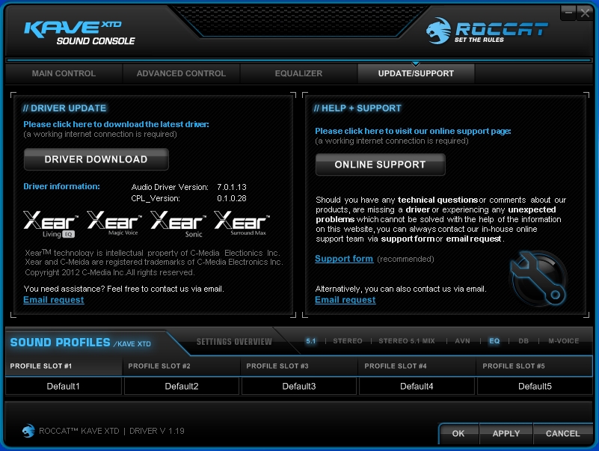Click the Xear Surround Max logo
This screenshot has width=599, height=451.
(x=242, y=223)
